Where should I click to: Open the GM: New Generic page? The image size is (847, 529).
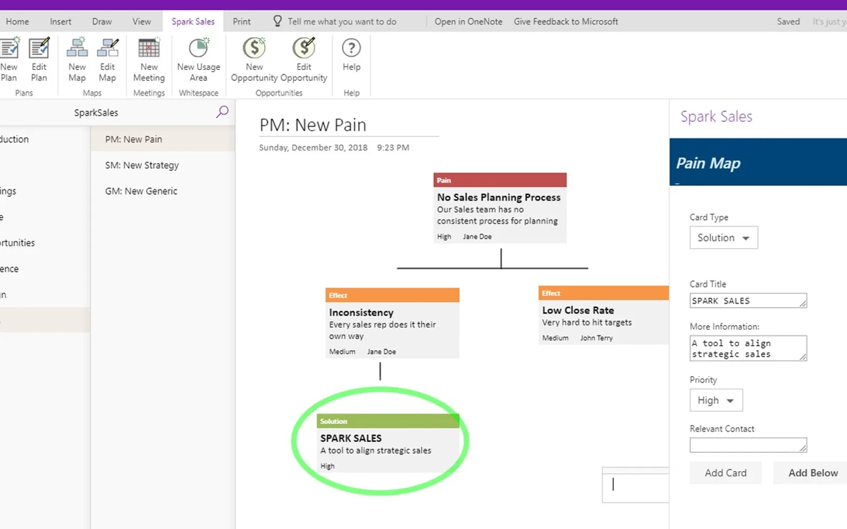tap(163, 191)
